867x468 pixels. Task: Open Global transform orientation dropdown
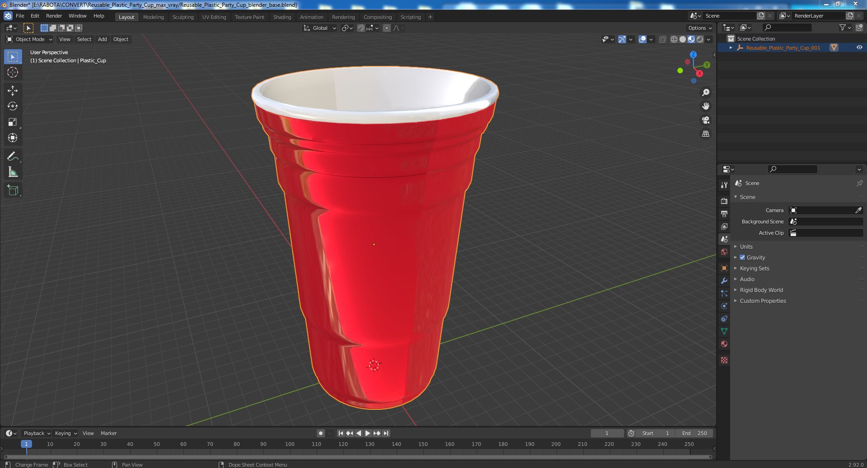[320, 28]
